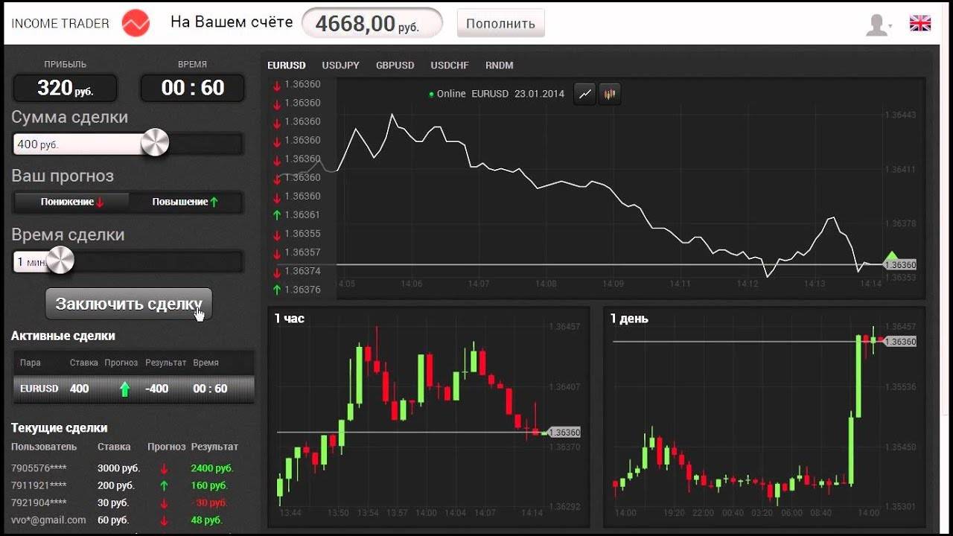Screen dimensions: 953x536
Task: Click the red down arrow beside 1.36355
Action: pyautogui.click(x=277, y=234)
